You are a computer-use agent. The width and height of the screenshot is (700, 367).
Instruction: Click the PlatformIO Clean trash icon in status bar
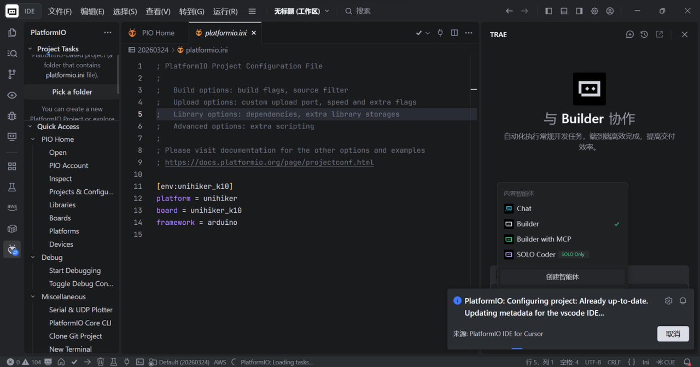[x=101, y=362]
